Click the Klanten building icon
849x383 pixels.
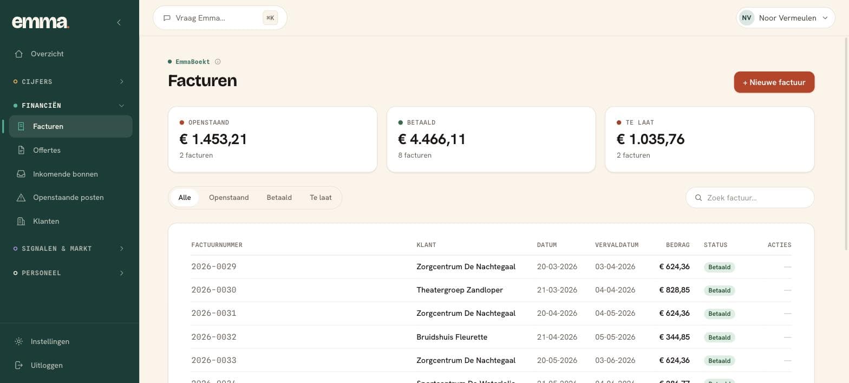21,221
